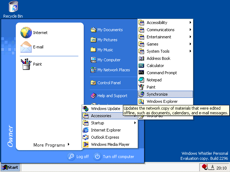The height and width of the screenshot is (172, 230).
Task: Click the Windows Update label
Action: coord(106,109)
